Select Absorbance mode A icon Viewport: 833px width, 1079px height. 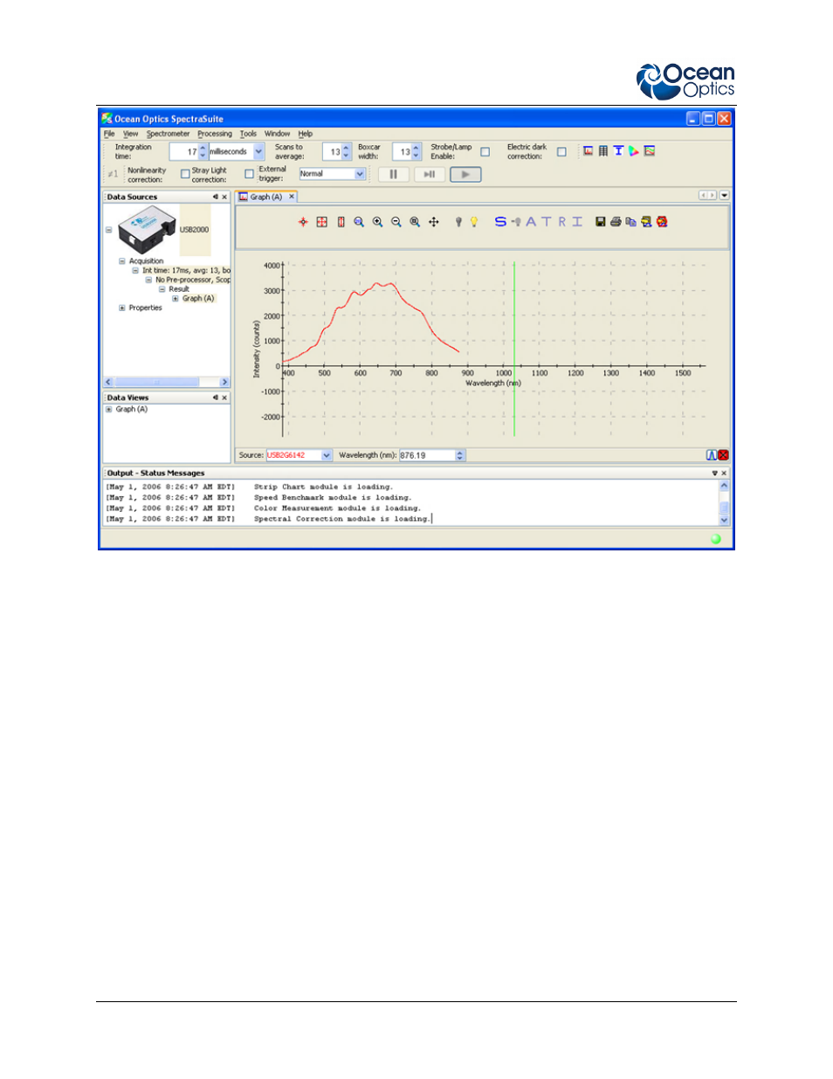[x=531, y=222]
